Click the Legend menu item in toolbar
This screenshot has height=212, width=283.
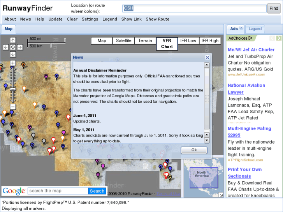(x=110, y=19)
